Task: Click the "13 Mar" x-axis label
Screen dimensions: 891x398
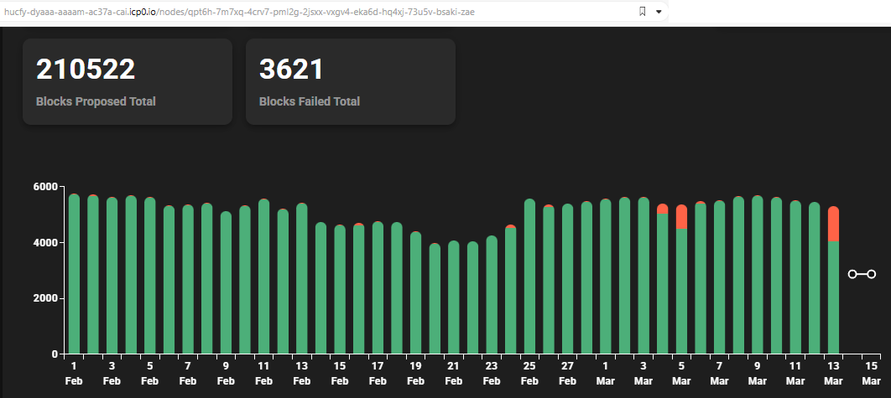Action: click(834, 373)
